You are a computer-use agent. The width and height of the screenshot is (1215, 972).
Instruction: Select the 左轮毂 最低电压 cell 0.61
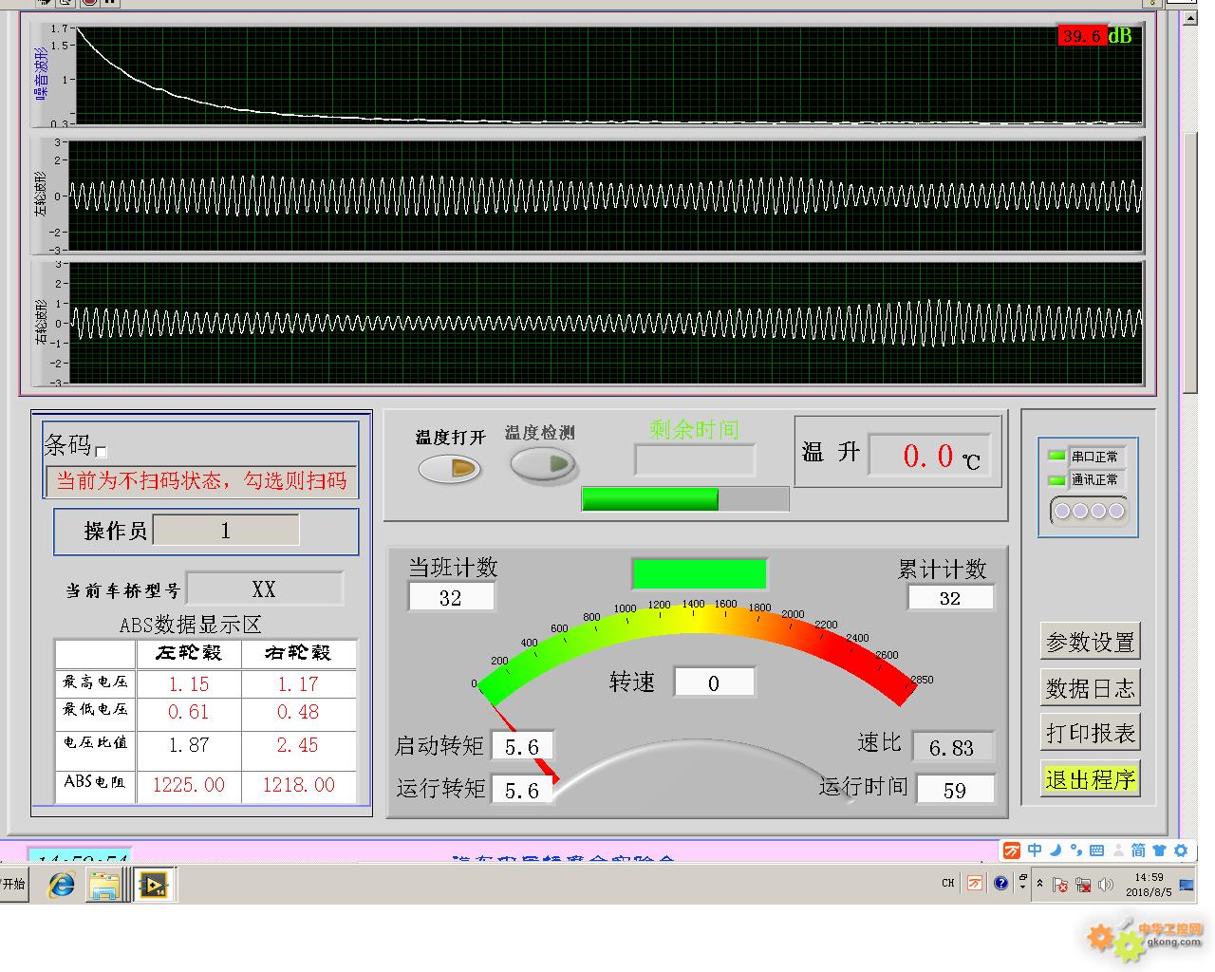point(189,712)
